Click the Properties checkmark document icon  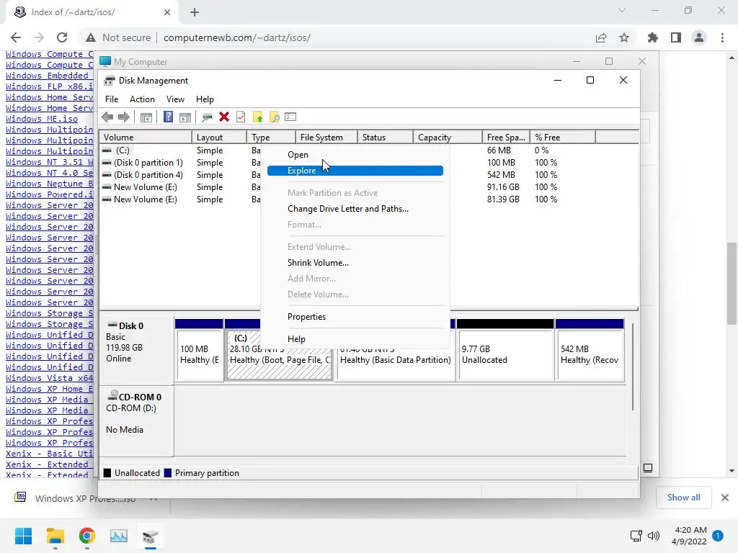tap(241, 117)
